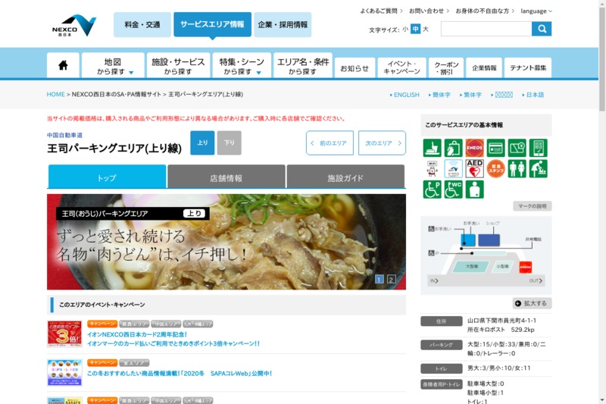Select slide 2 indicator on the banner
This screenshot has height=404, width=606.
coord(392,280)
